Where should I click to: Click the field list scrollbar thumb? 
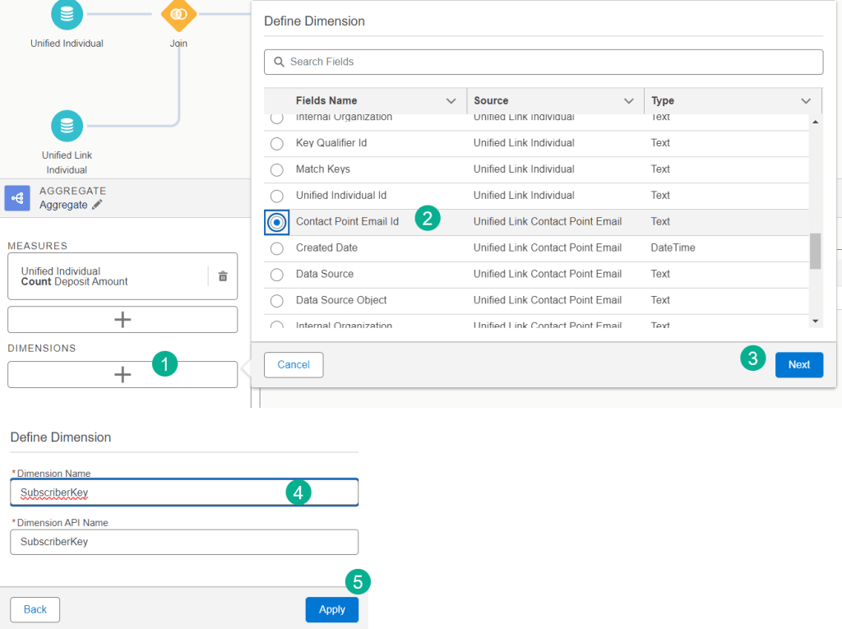click(815, 251)
